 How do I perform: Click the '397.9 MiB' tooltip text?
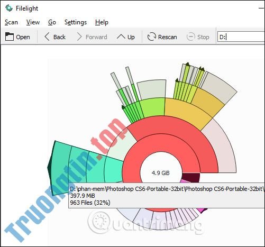click(83, 196)
